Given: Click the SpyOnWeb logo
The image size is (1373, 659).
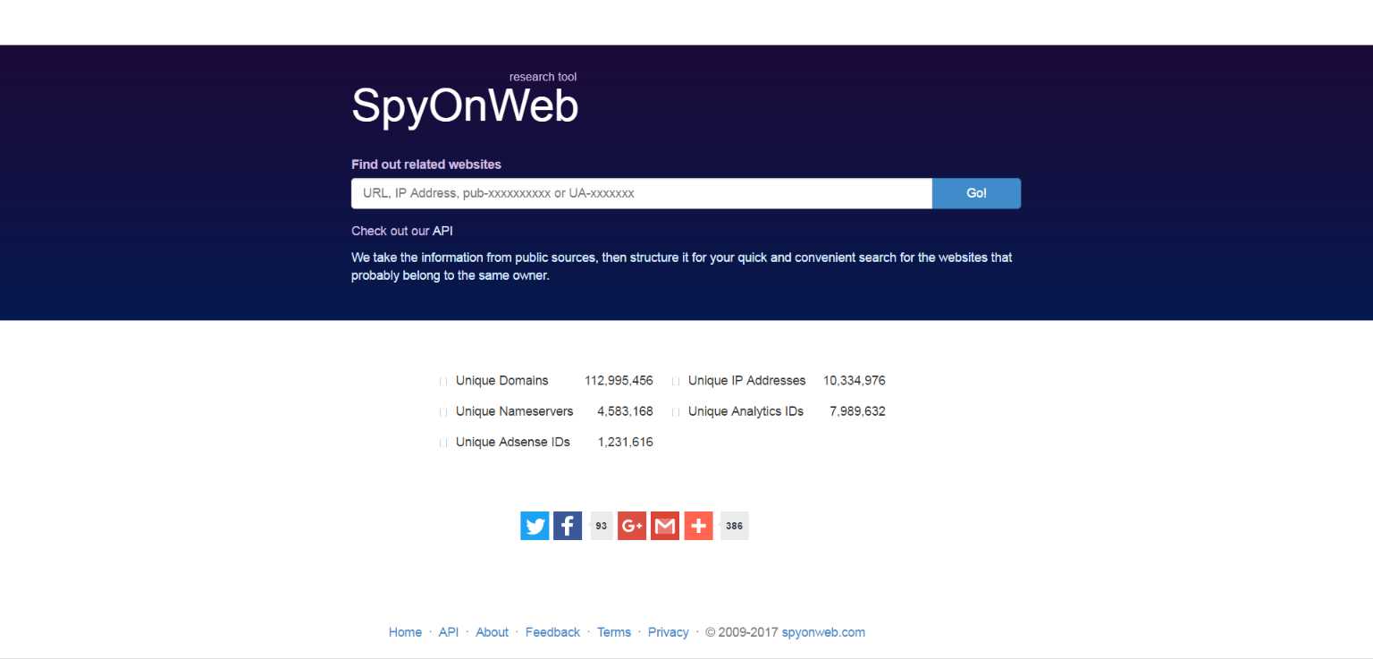Looking at the screenshot, I should point(465,106).
